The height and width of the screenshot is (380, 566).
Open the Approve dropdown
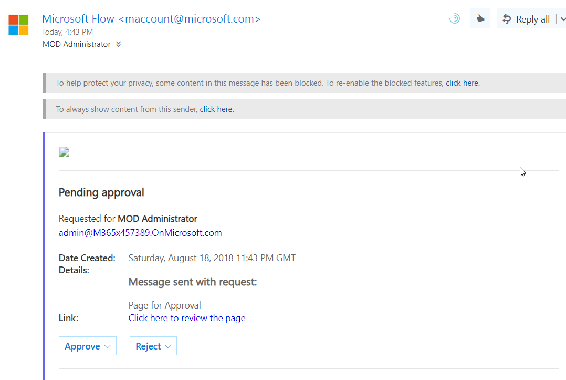click(87, 346)
